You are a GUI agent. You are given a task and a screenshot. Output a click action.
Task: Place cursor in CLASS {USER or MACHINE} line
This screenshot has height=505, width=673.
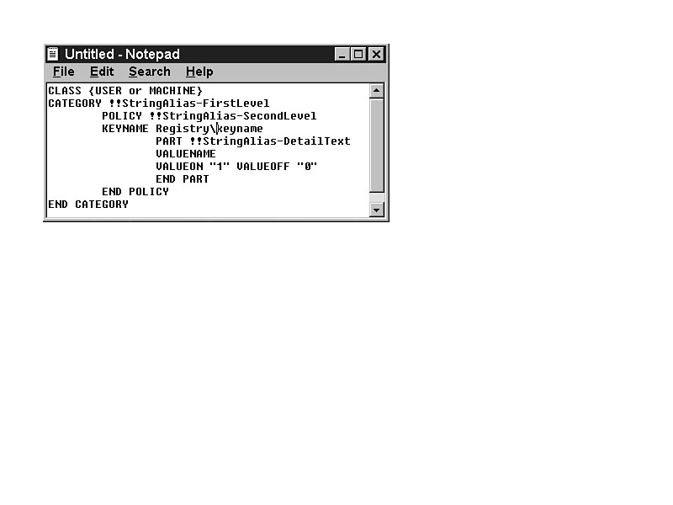tap(125, 91)
